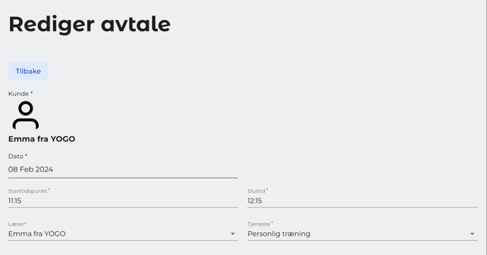Select the Personlig træning service text
Screen dimensions: 487x255
279,234
